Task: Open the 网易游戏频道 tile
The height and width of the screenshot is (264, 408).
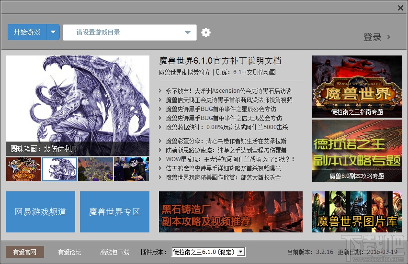Action: [x=40, y=212]
